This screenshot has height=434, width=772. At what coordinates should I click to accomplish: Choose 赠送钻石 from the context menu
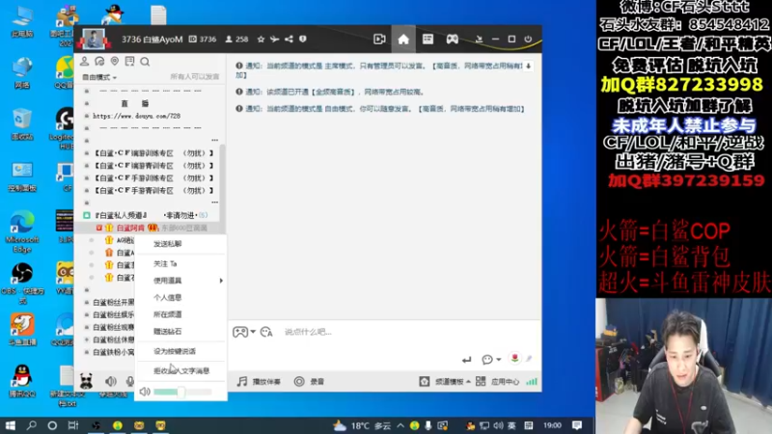[x=167, y=332]
